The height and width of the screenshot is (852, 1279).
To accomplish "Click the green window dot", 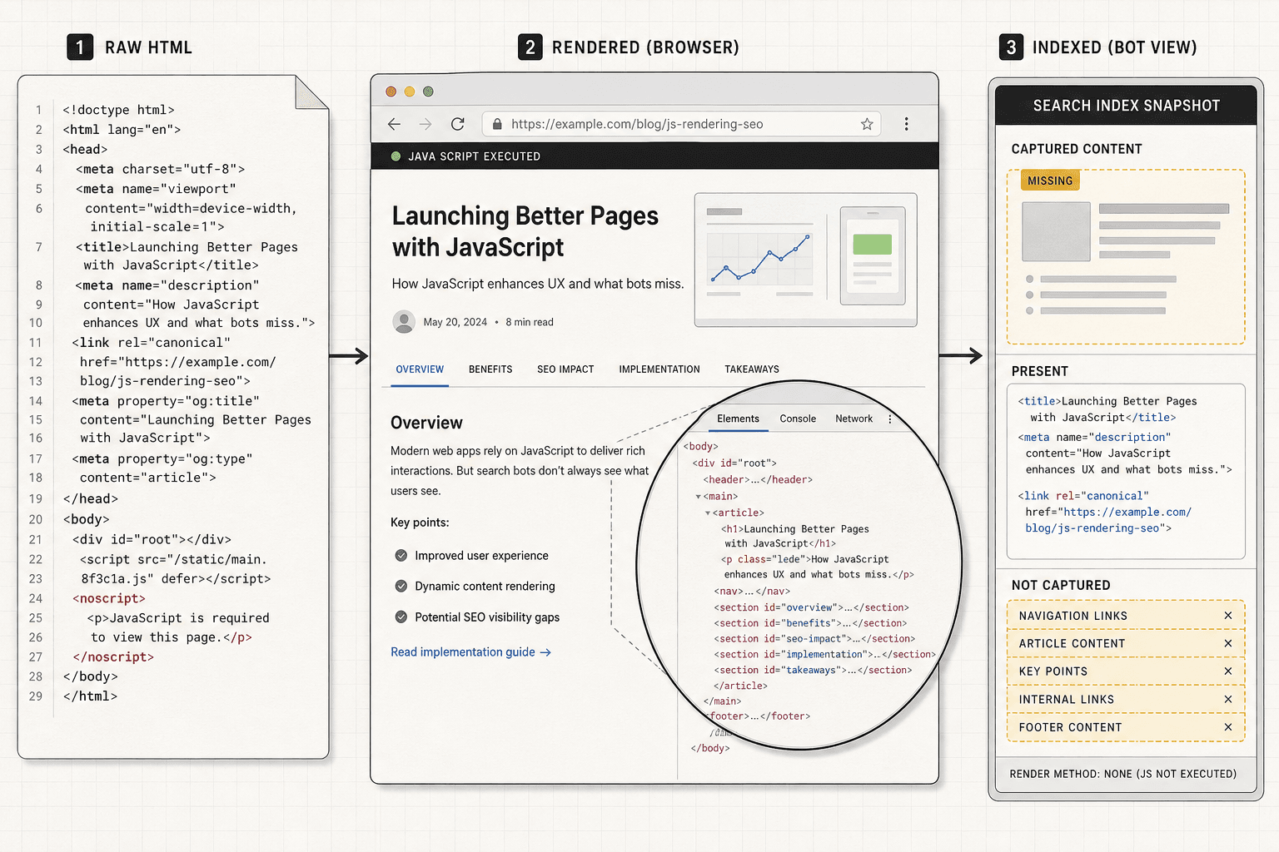I will (x=428, y=92).
